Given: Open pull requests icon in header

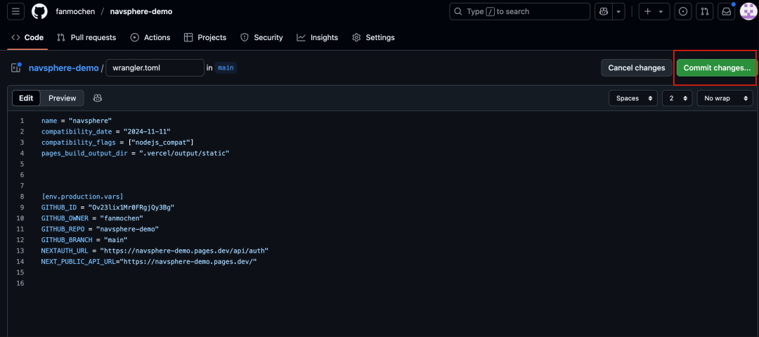Looking at the screenshot, I should point(705,11).
